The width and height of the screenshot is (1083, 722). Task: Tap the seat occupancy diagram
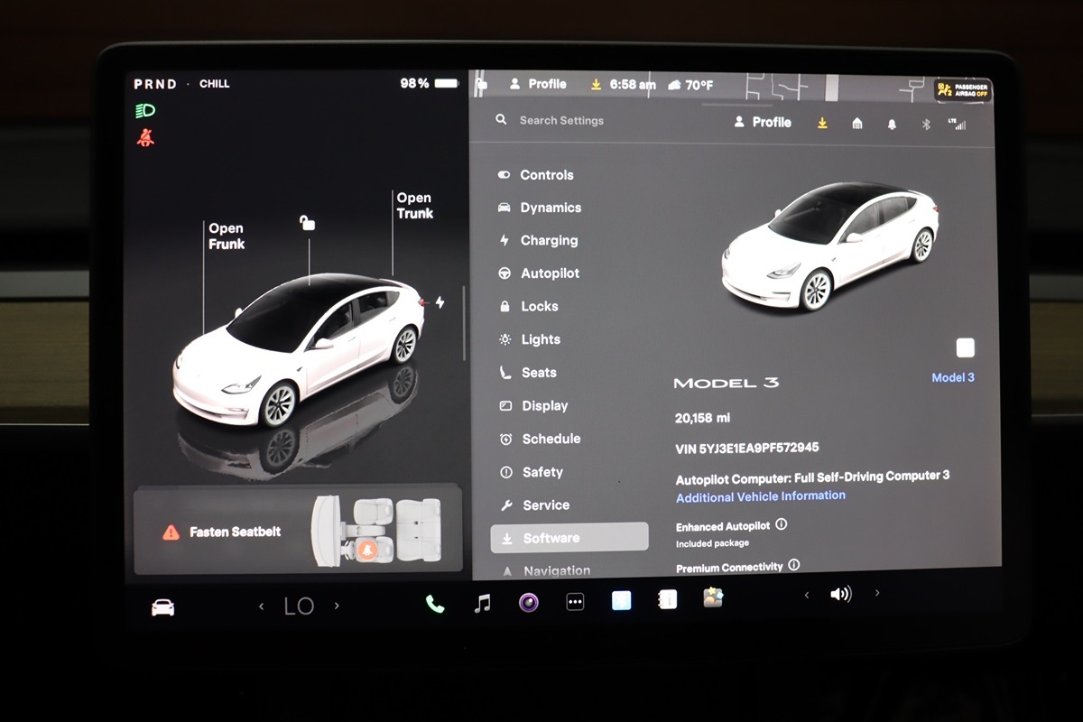pos(376,530)
